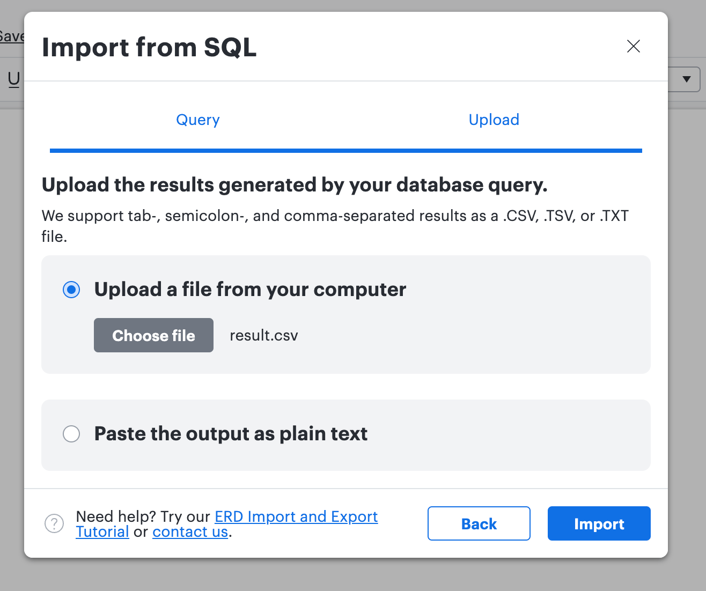This screenshot has width=706, height=591.
Task: Click the contact us link
Action: 190,531
